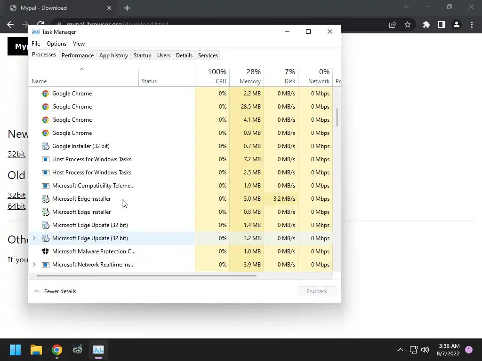
Task: Switch to the Details tab
Action: coord(184,55)
